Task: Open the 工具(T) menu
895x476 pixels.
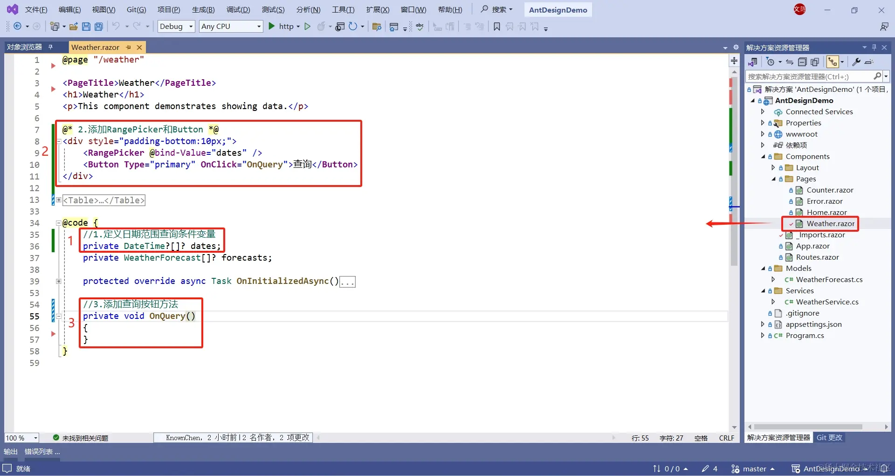Action: pyautogui.click(x=343, y=9)
